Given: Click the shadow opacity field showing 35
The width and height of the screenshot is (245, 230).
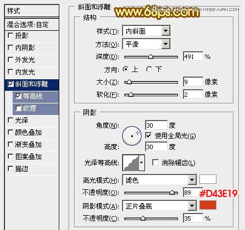Looking at the screenshot, I should click(x=193, y=218).
